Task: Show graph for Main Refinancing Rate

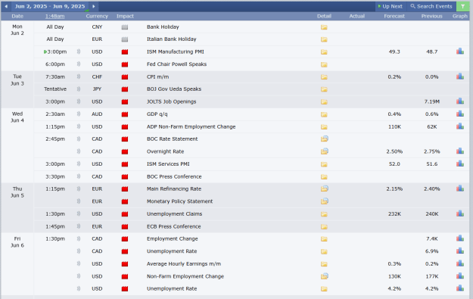Action: point(460,188)
